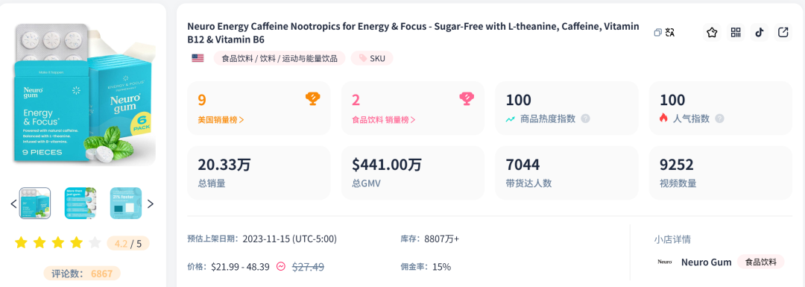
Task: Click help icon beside 商品热度指数
Action: click(x=585, y=119)
